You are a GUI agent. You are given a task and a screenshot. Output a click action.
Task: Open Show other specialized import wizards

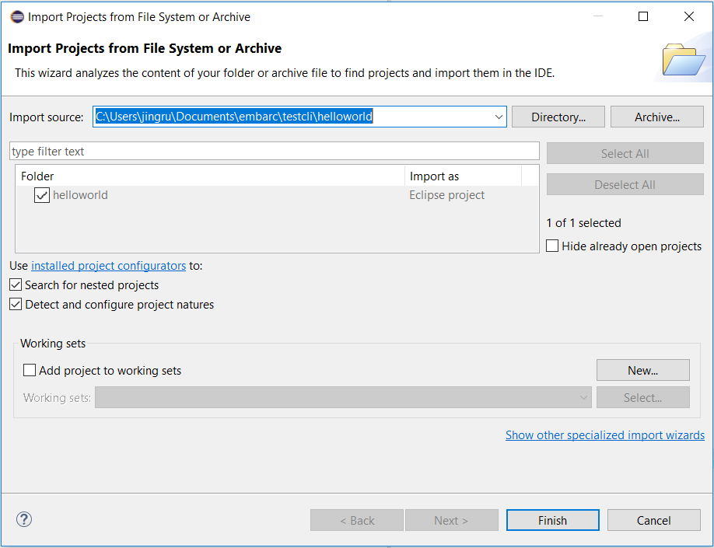[x=604, y=435]
